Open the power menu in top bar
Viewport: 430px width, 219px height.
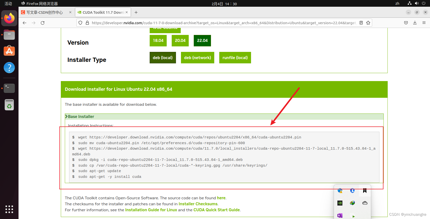tap(423, 3)
